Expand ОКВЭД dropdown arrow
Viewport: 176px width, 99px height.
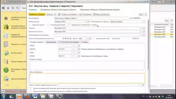click(x=73, y=46)
